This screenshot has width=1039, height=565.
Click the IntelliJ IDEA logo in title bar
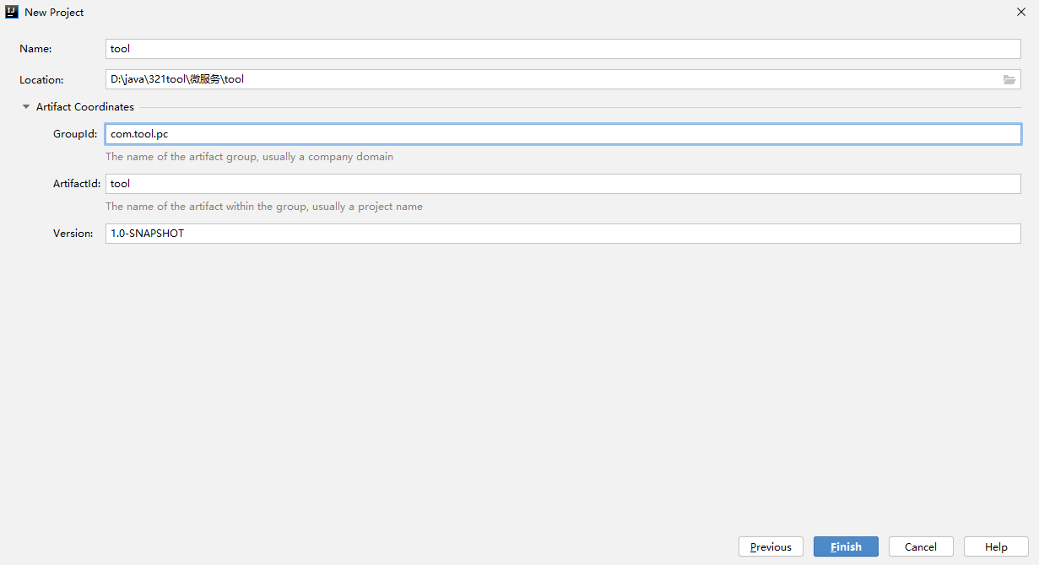[12, 12]
